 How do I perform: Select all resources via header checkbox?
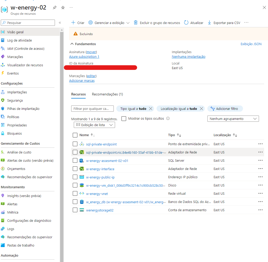[x=75, y=135]
